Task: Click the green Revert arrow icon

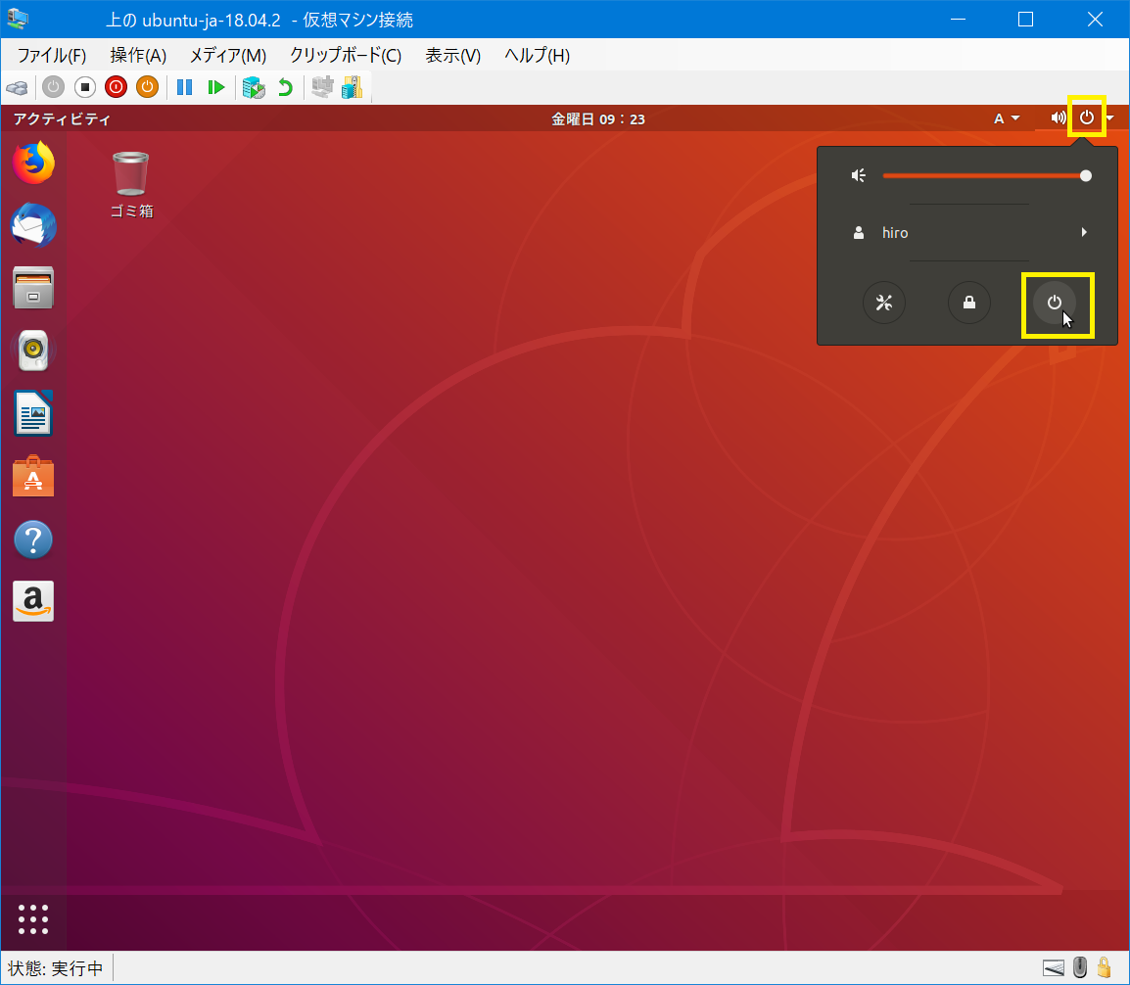Action: (285, 87)
